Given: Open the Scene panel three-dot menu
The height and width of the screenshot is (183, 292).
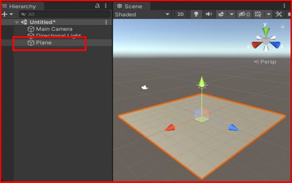Looking at the screenshot, I should click(x=284, y=6).
